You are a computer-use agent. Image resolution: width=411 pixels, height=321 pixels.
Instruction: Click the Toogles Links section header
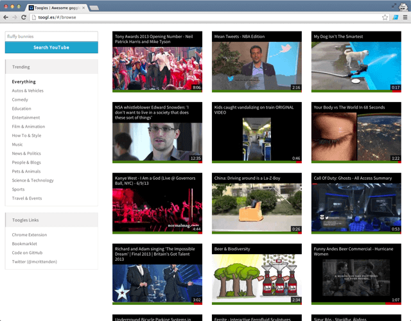pos(51,220)
